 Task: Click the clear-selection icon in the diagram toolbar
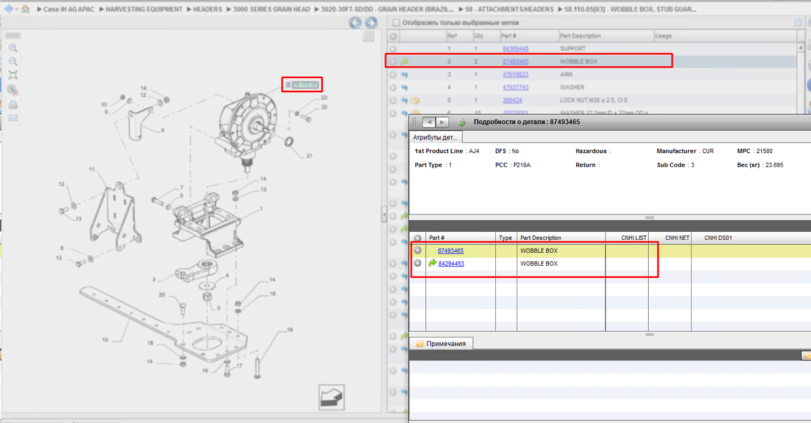pyautogui.click(x=14, y=90)
